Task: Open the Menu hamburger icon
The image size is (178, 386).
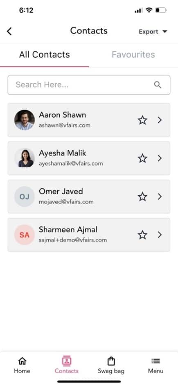Action: pyautogui.click(x=155, y=361)
